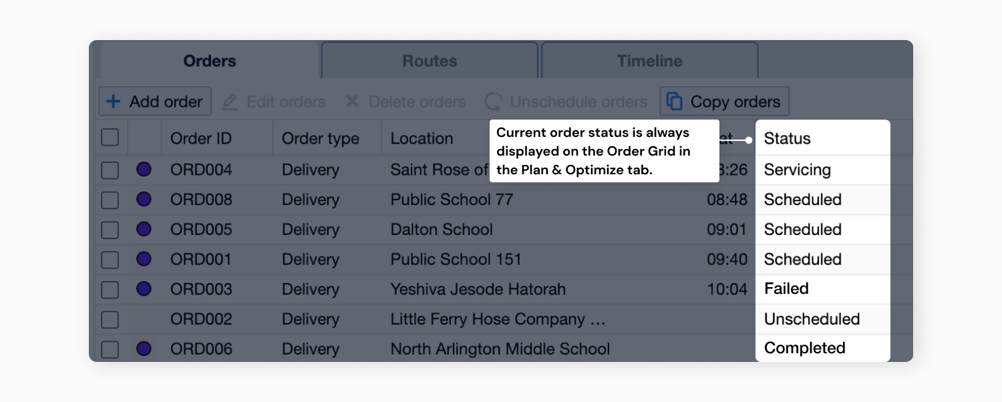Check the checkbox for row ORD006

coord(110,349)
